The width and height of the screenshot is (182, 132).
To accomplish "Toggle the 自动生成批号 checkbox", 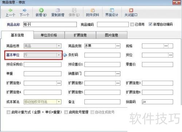I will tap(92, 112).
